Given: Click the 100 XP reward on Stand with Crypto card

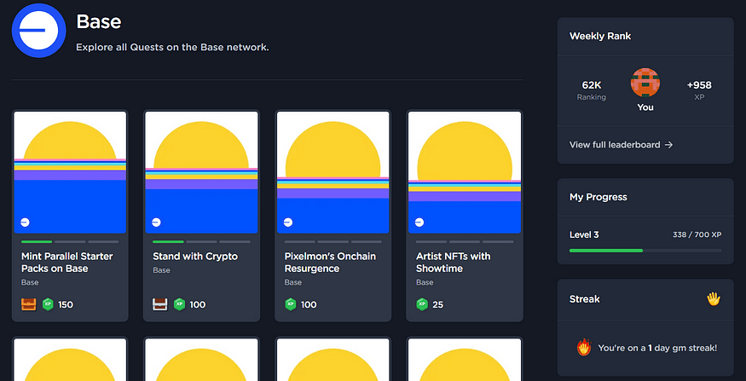Looking at the screenshot, I should coord(198,304).
